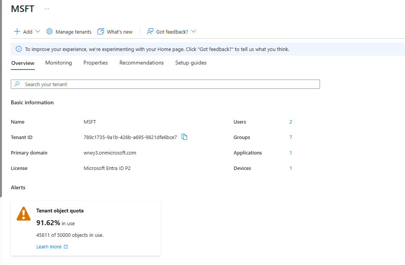Expand the Add dropdown chevron
This screenshot has height=265, width=405.
tap(38, 32)
